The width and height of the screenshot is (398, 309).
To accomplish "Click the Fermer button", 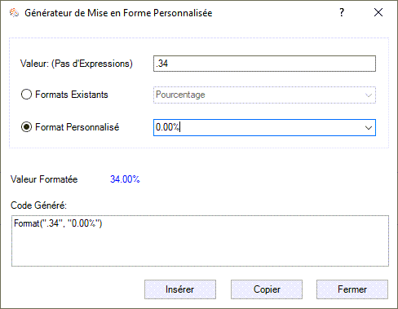I will (x=352, y=289).
